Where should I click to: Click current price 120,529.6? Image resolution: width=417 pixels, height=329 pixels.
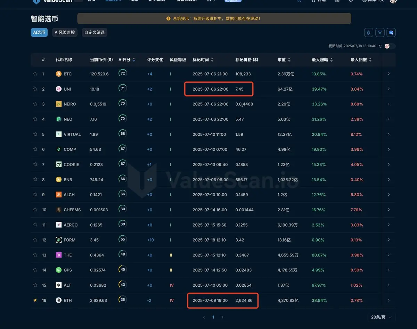coord(99,74)
